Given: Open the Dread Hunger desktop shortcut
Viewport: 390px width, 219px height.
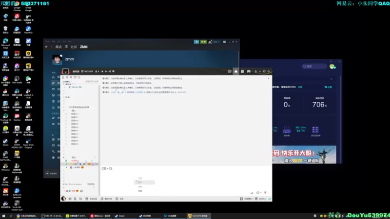Looking at the screenshot, I should click(x=28, y=6).
